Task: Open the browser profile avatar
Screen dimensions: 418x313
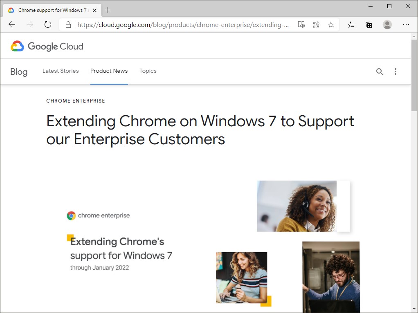Action: pos(387,25)
